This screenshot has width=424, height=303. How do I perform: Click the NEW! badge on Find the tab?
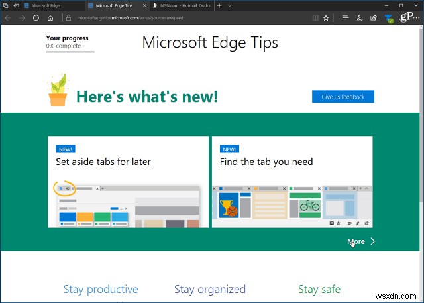point(230,149)
